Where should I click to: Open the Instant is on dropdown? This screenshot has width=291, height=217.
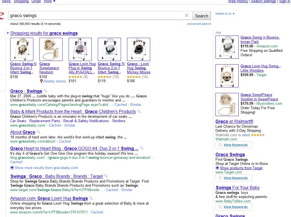[225, 14]
